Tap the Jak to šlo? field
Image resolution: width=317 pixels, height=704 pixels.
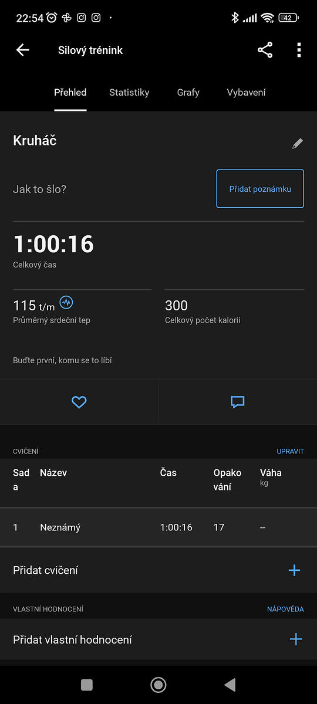[x=40, y=189]
